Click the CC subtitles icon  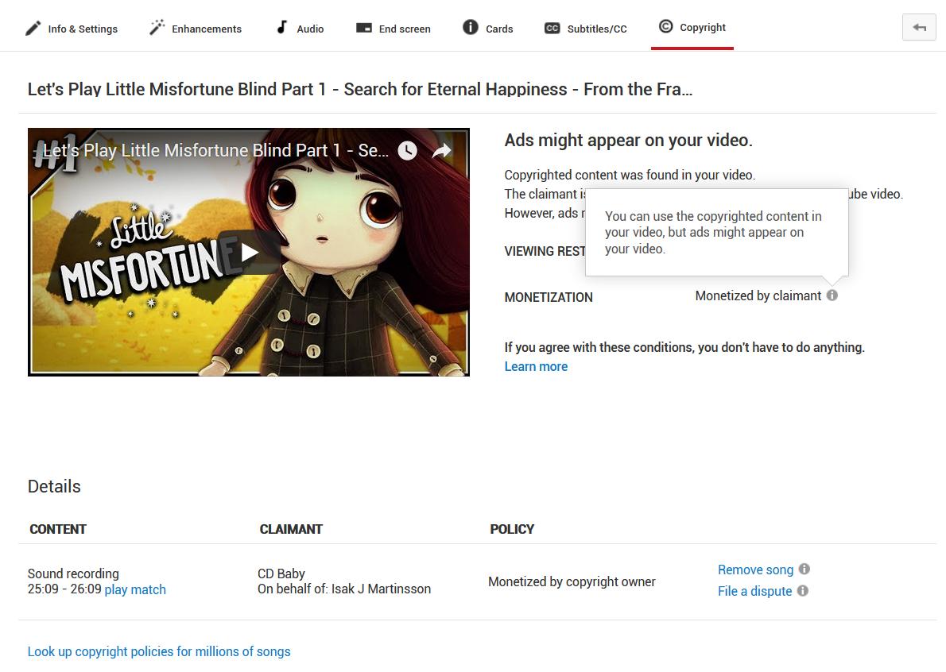[x=552, y=29]
